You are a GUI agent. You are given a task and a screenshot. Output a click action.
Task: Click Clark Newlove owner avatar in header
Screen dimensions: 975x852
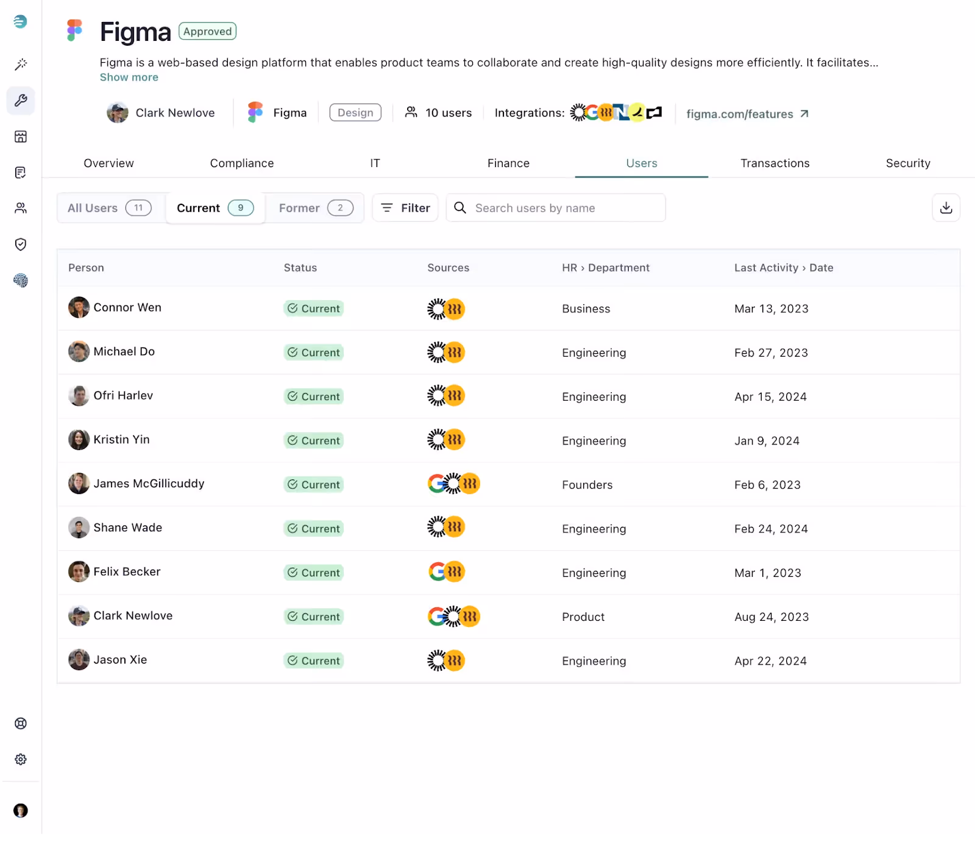point(117,112)
